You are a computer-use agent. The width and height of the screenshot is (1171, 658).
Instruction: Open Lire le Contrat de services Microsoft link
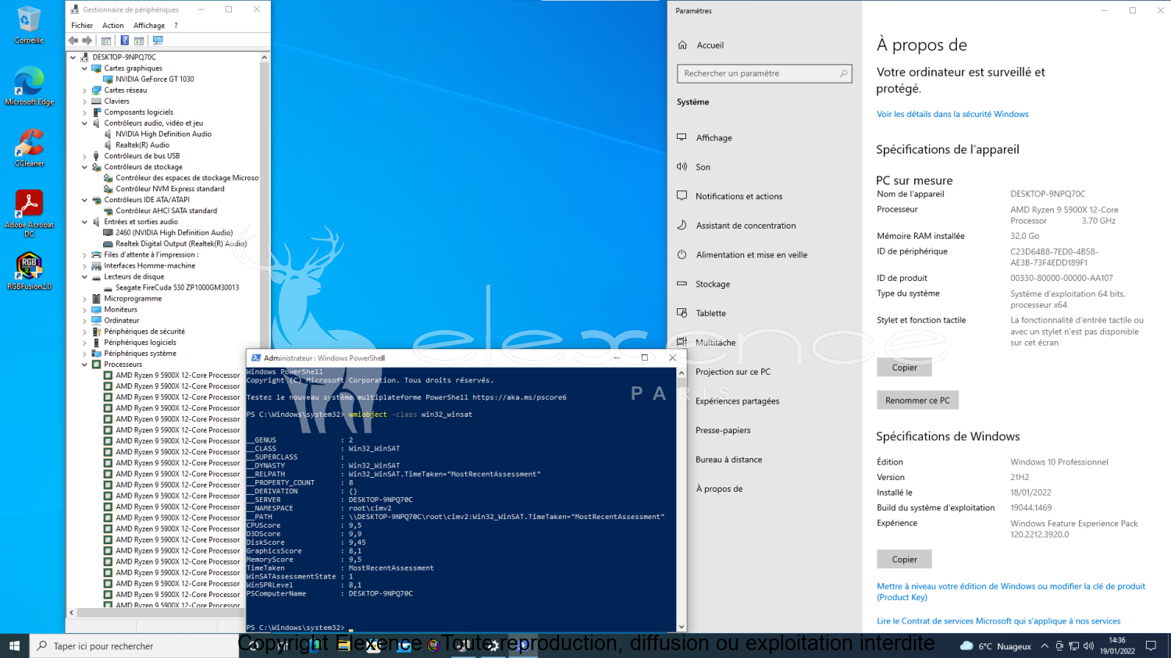998,621
